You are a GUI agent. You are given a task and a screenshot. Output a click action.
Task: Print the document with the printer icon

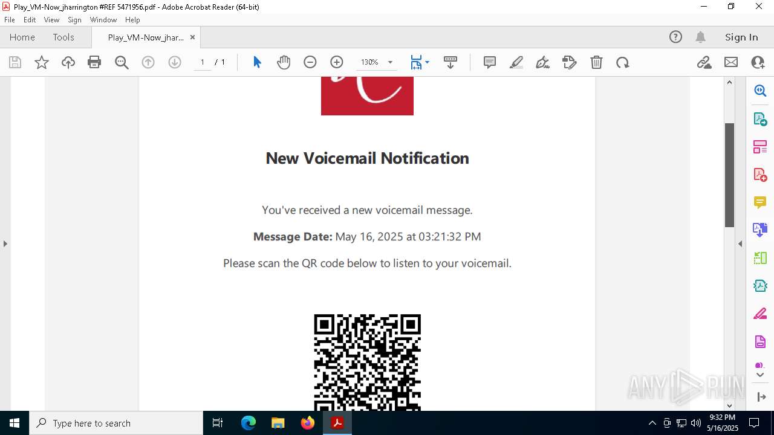94,62
